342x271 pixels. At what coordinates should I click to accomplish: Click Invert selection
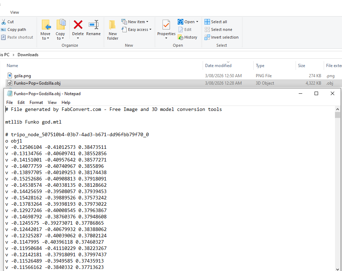point(221,38)
